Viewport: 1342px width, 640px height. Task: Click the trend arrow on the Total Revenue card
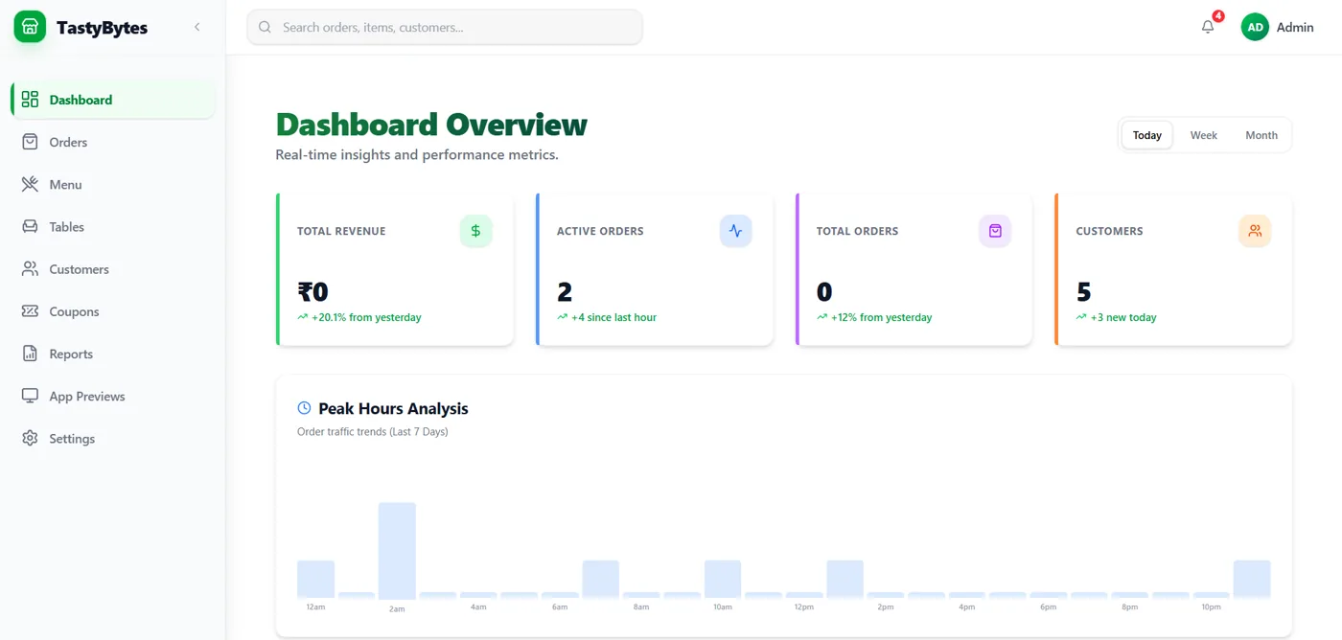(x=303, y=317)
